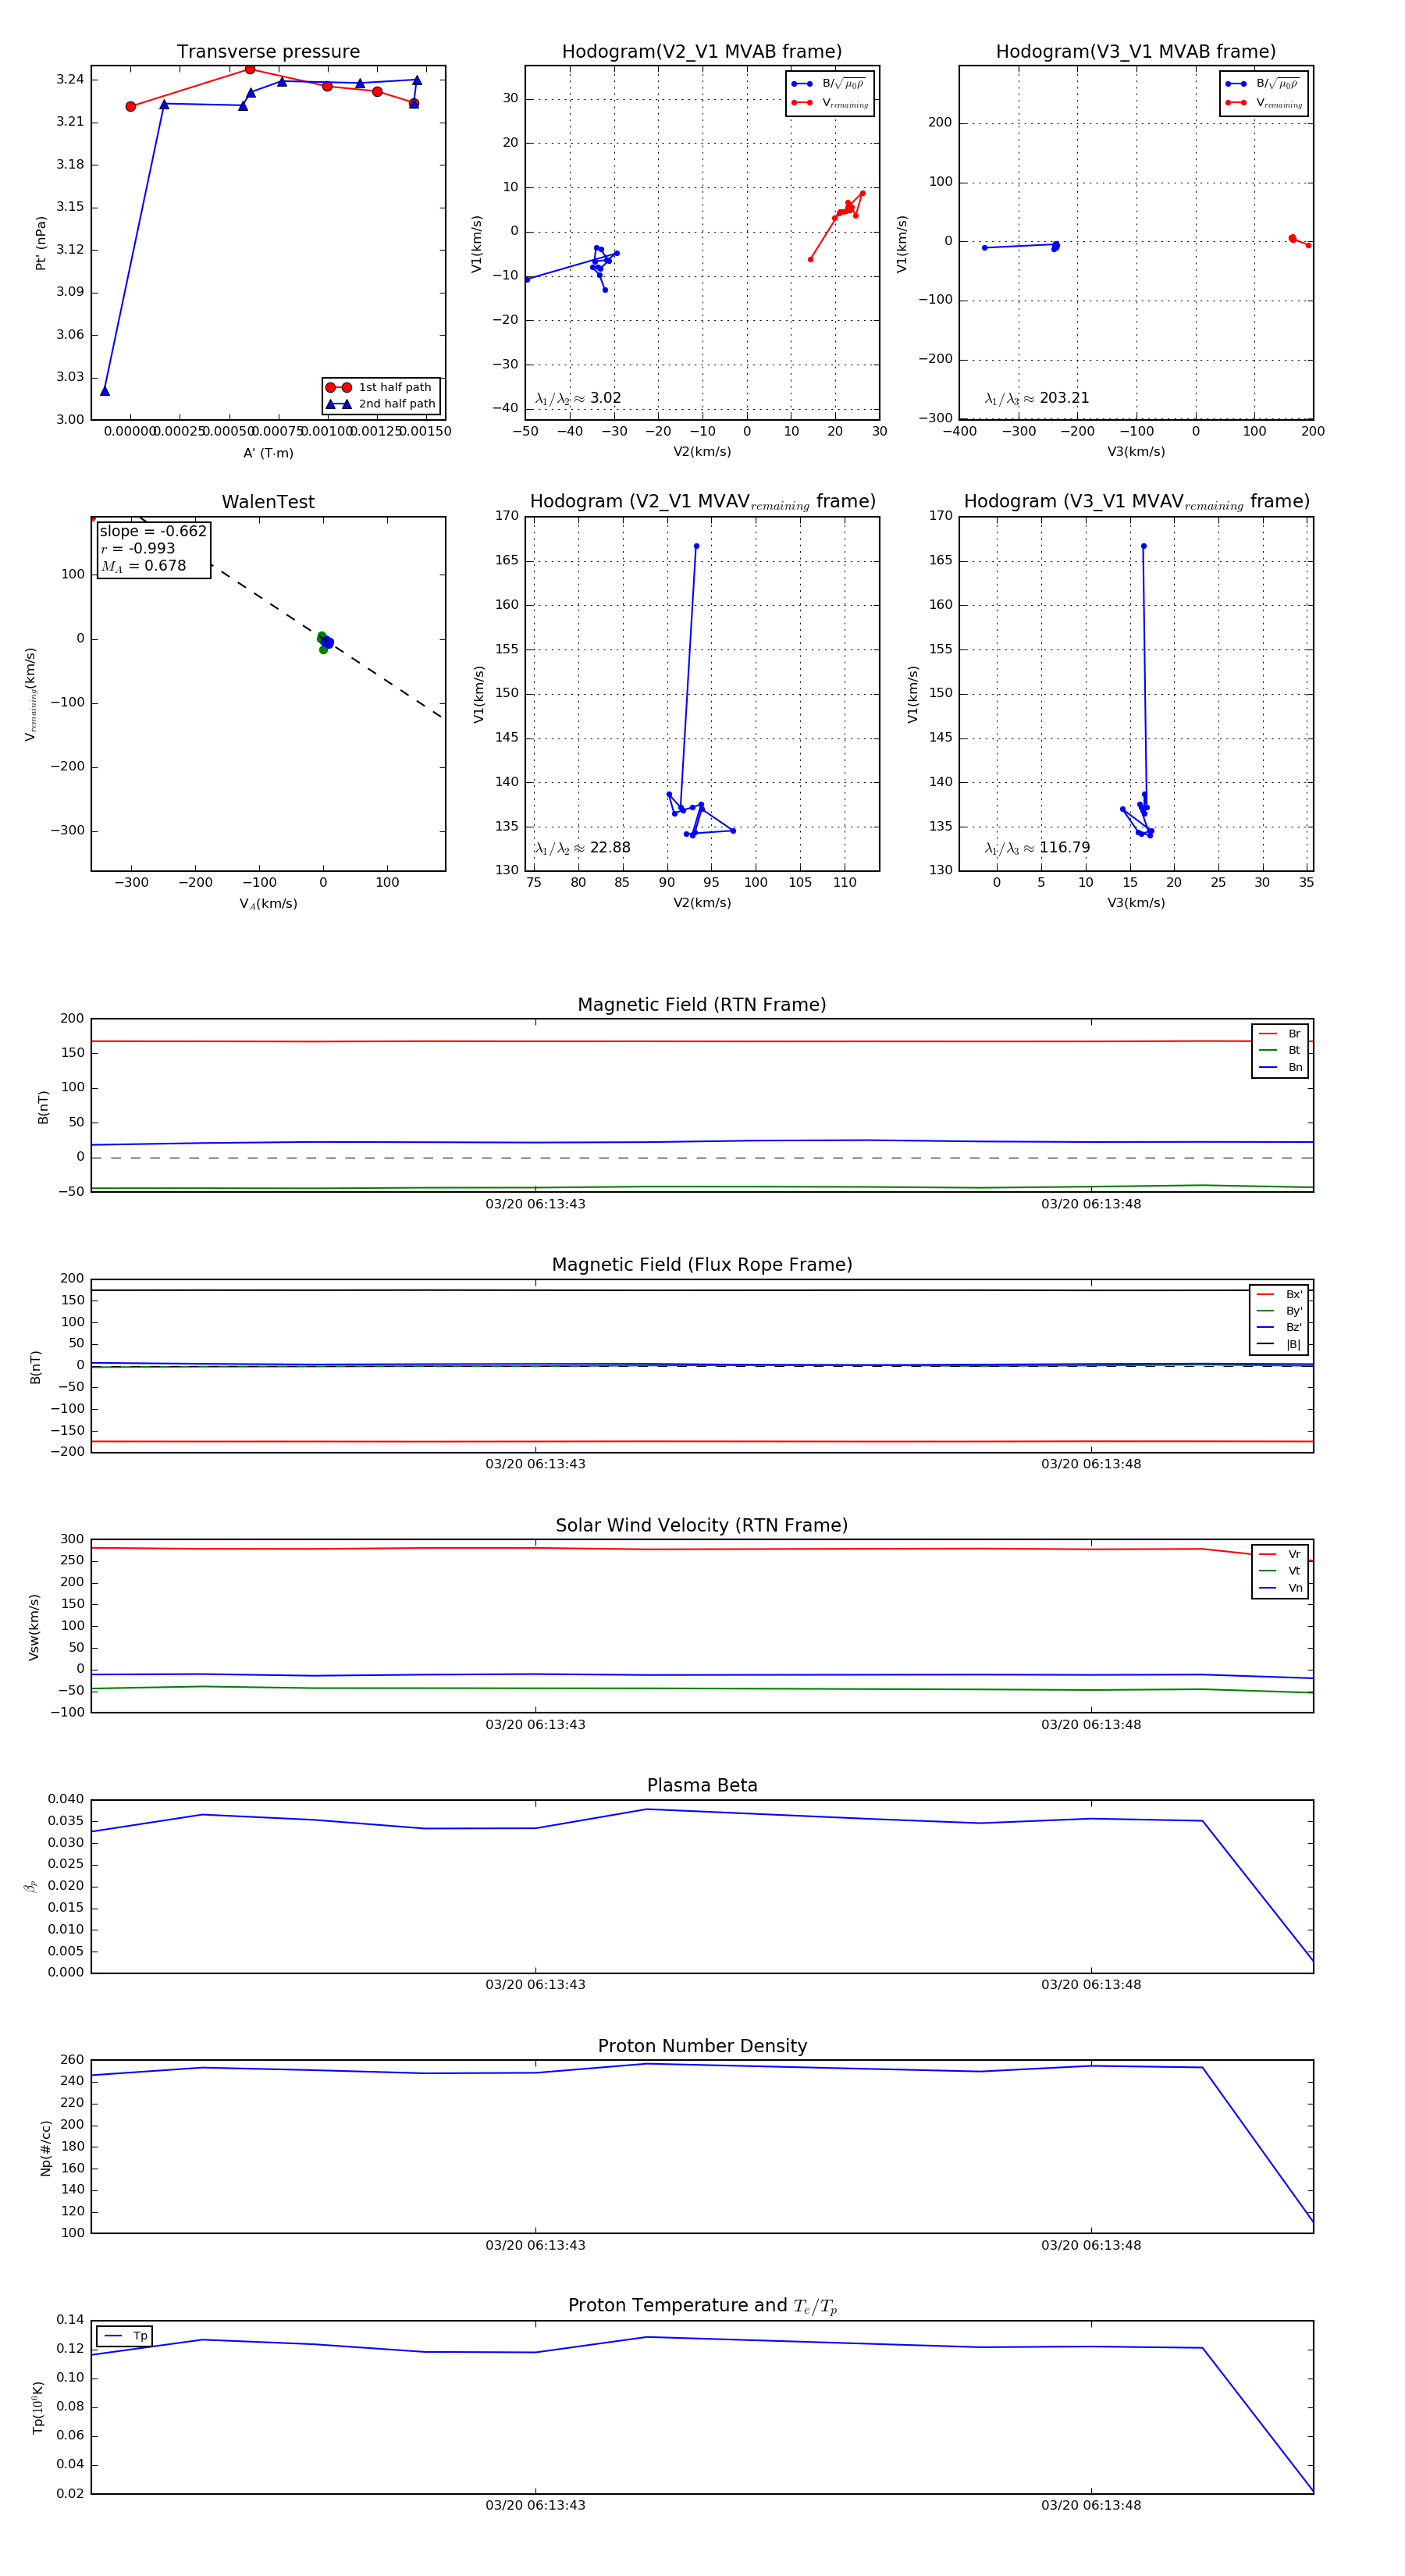
Task: Click the 'MA = 0.678' annotation
Action: pos(143,566)
